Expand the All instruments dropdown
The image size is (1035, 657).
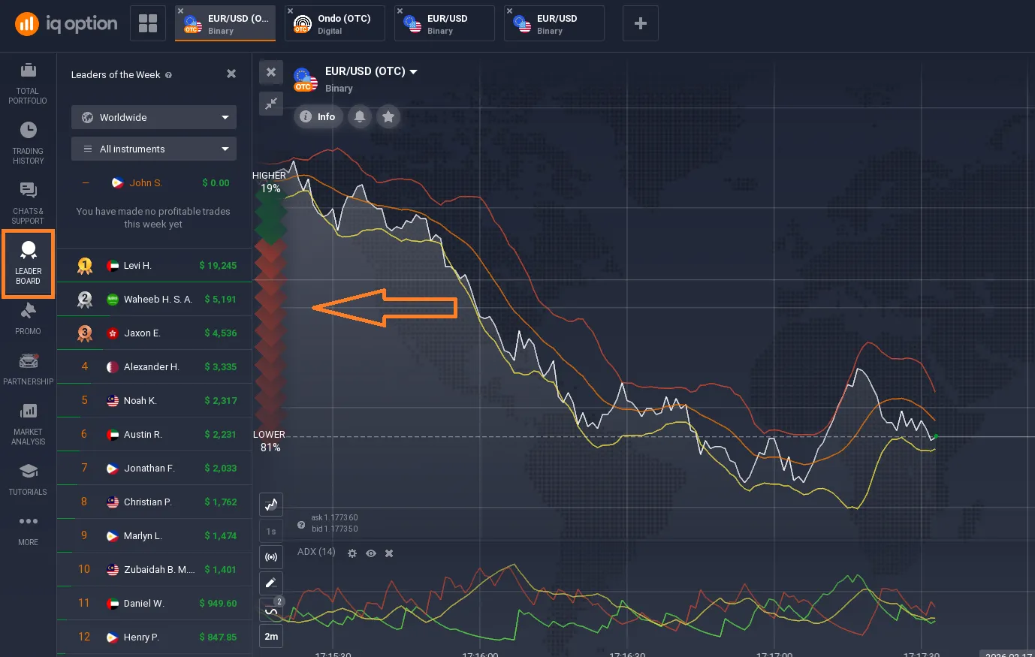(x=154, y=149)
